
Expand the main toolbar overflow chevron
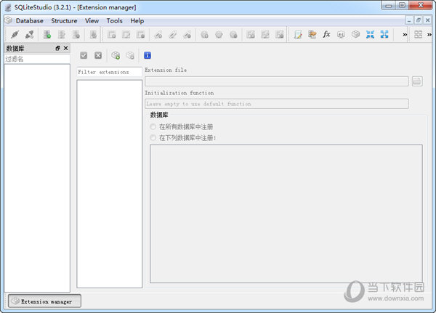coord(405,34)
